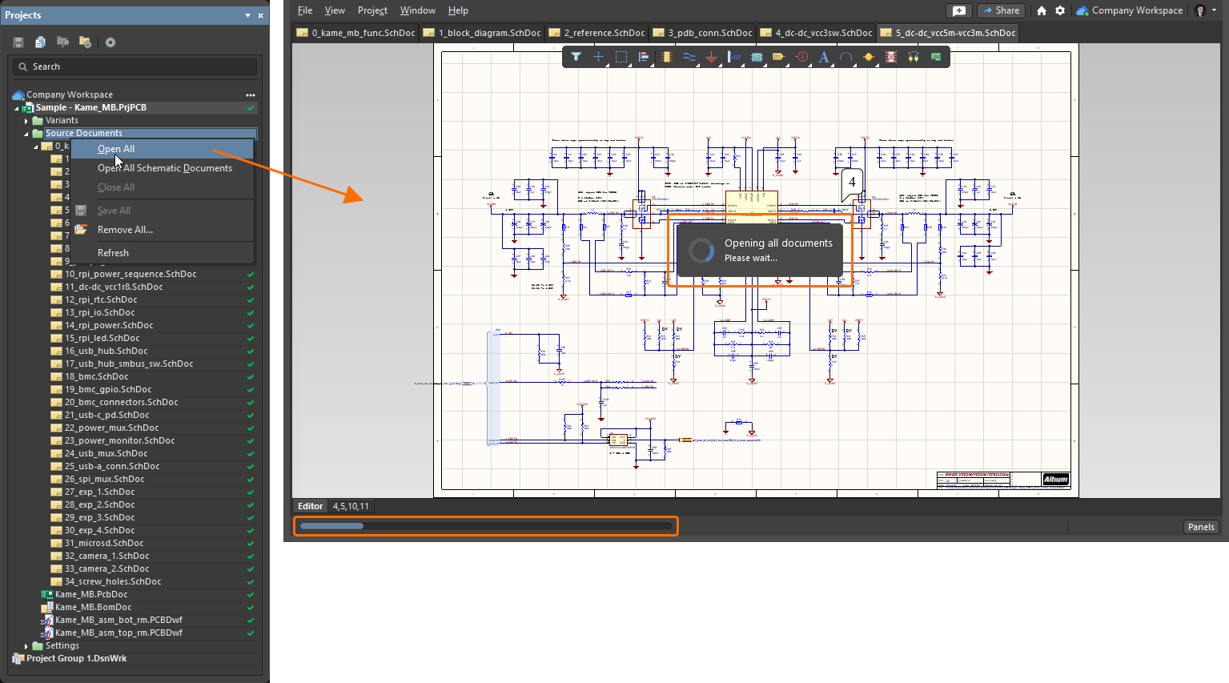Click the add comment speech bubble icon
The height and width of the screenshot is (683, 1229).
click(958, 10)
